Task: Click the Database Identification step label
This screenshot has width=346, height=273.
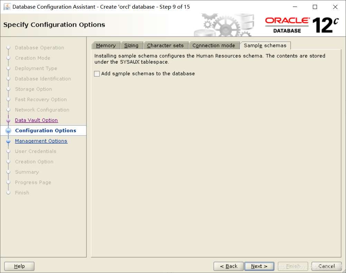Action: tap(43, 79)
